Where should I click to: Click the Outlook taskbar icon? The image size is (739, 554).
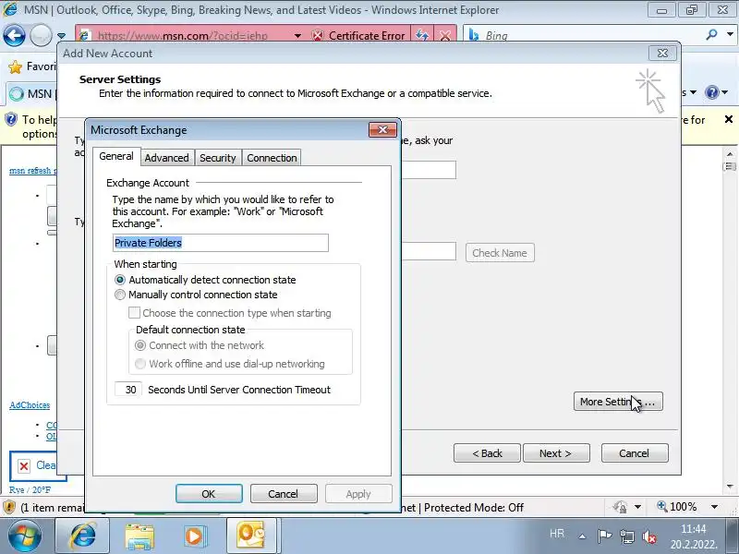point(250,536)
